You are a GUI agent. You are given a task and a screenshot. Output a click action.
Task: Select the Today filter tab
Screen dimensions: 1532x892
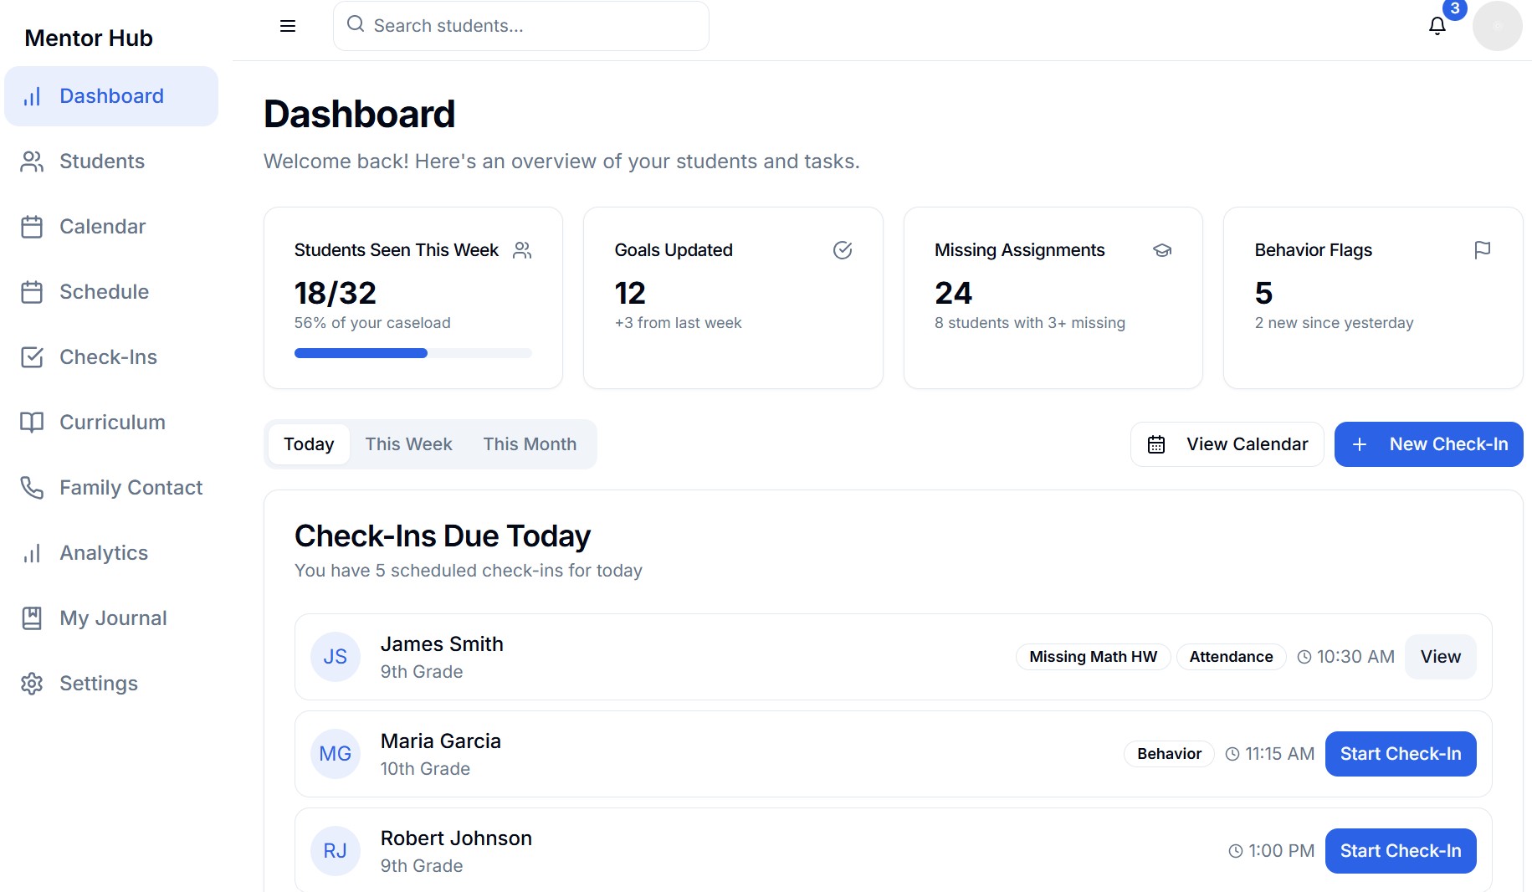309,444
